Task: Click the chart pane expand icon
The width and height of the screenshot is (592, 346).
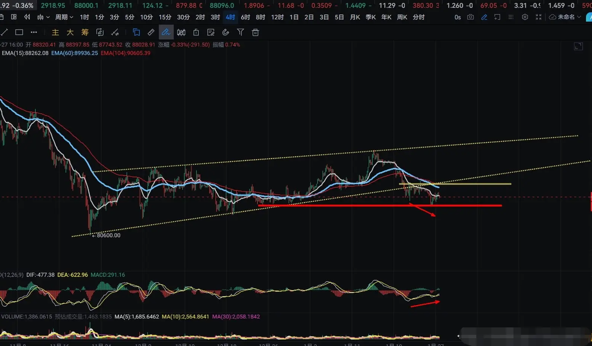Action: tap(578, 47)
